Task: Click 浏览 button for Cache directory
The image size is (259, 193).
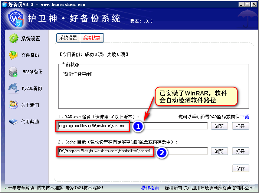Action: pyautogui.click(x=219, y=151)
